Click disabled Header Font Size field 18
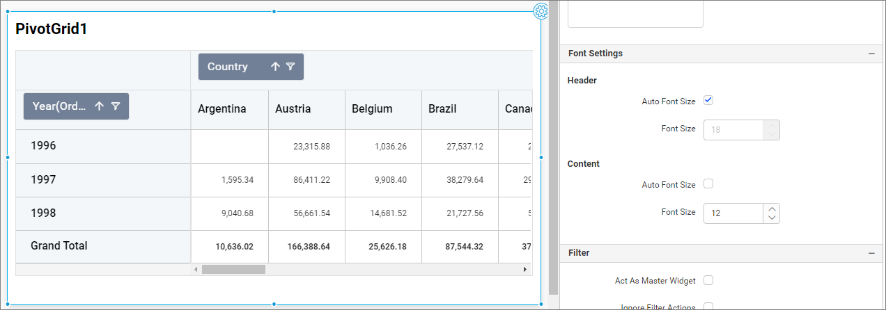 tap(733, 130)
